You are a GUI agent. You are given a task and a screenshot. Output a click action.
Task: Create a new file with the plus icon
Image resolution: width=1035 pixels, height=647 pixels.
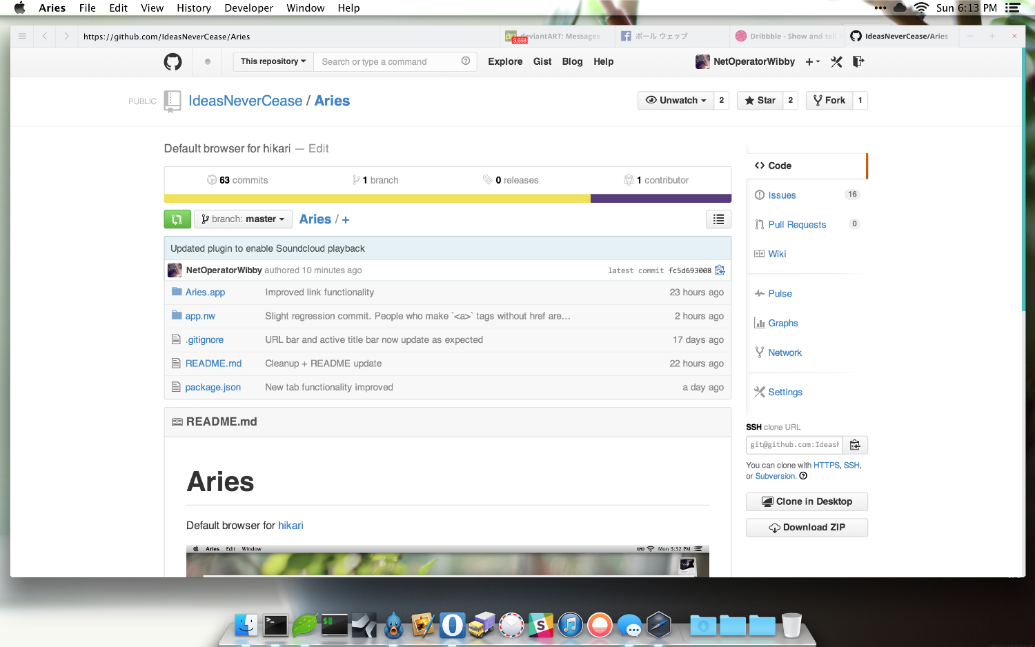(x=345, y=219)
